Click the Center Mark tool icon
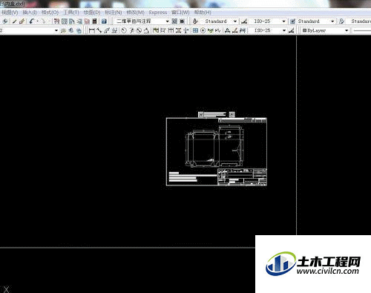371x293 pixels. pyautogui.click(x=203, y=30)
